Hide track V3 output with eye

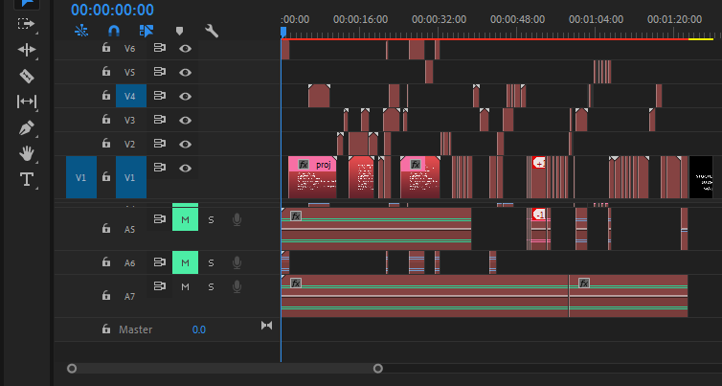(185, 121)
